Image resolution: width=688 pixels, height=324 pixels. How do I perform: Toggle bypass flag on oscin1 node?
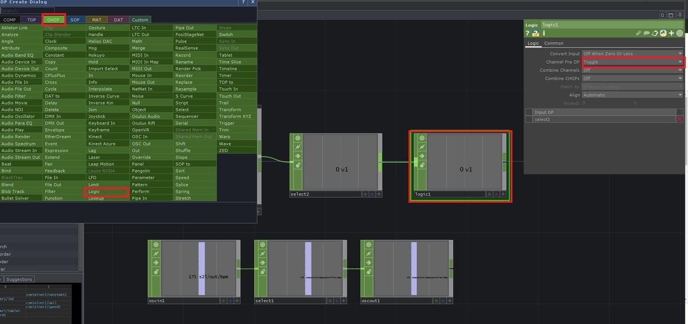156,253
